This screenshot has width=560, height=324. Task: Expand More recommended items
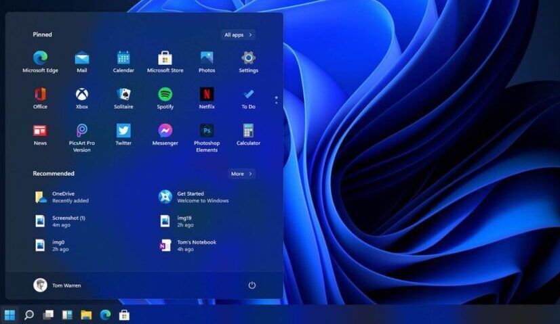(241, 174)
